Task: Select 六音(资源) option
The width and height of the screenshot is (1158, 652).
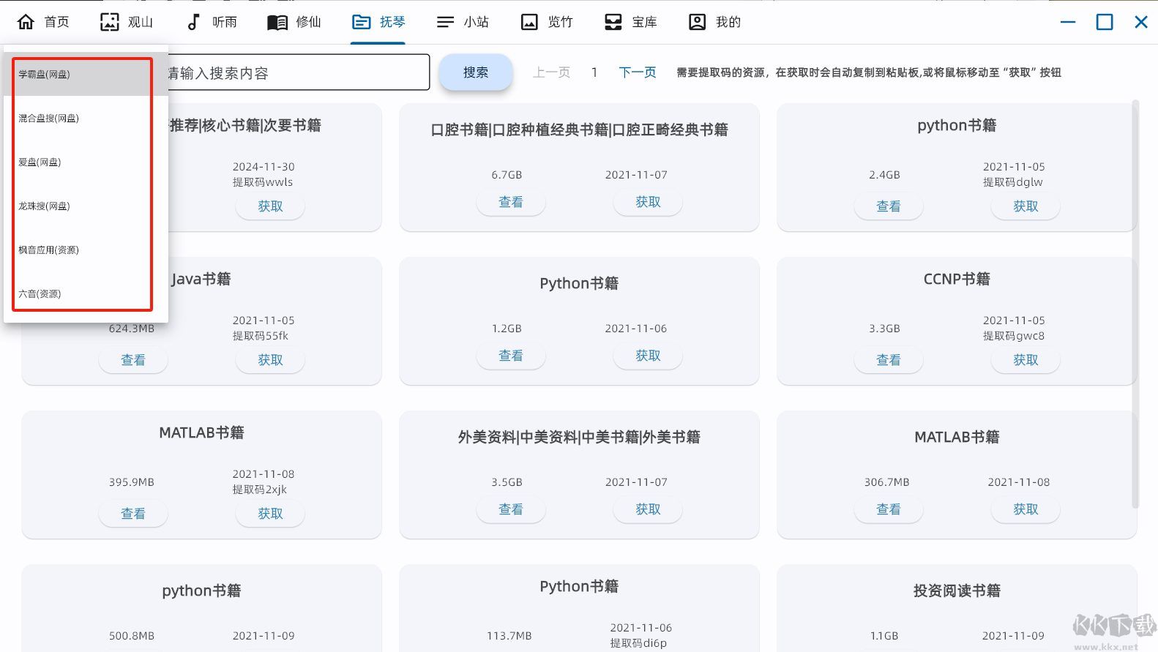Action: click(86, 293)
